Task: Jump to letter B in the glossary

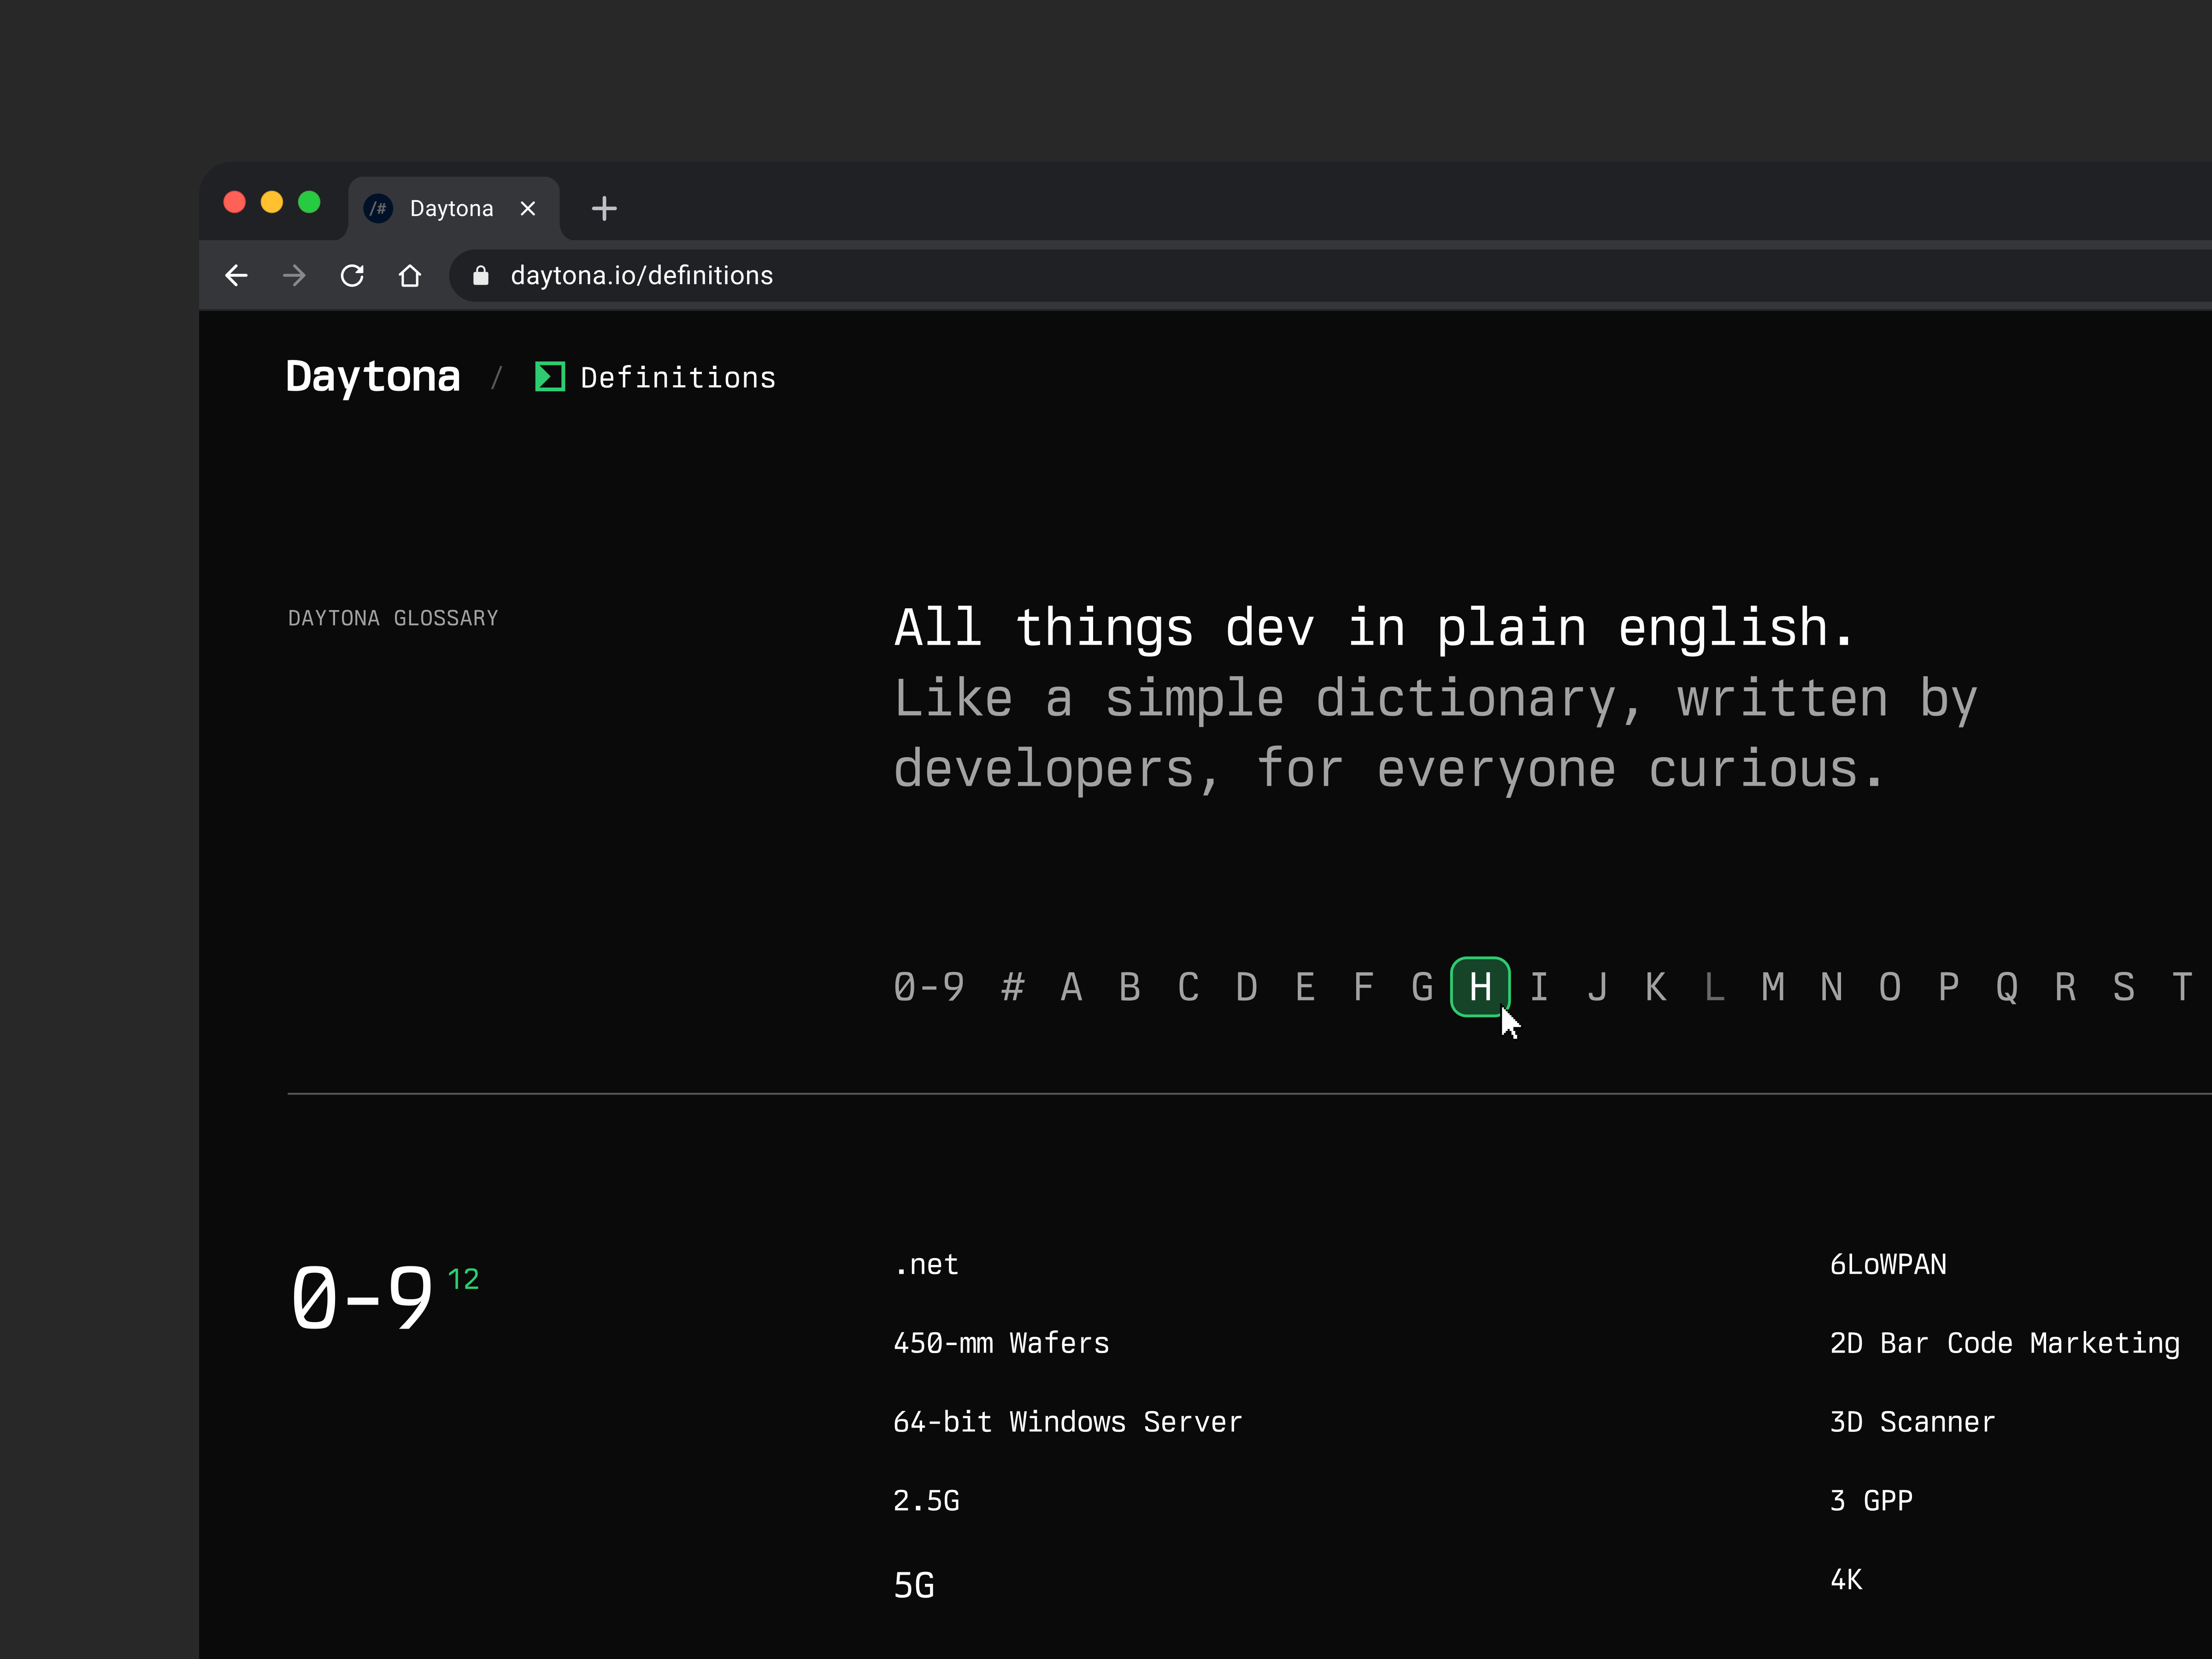Action: 1130,987
